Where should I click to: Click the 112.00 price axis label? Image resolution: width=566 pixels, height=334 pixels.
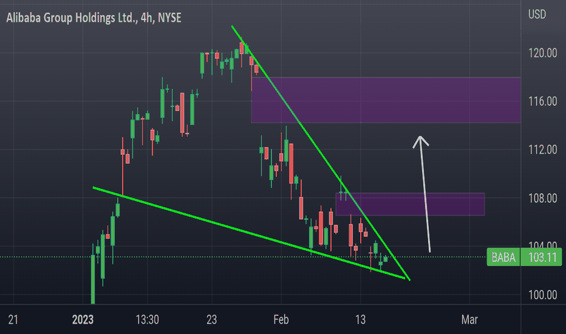tap(542, 149)
